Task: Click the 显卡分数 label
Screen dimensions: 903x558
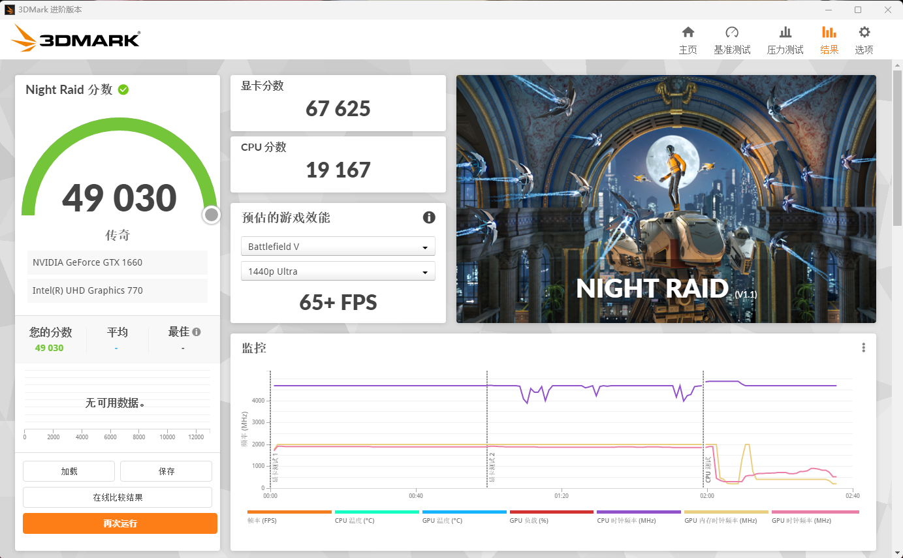Action: coord(262,85)
